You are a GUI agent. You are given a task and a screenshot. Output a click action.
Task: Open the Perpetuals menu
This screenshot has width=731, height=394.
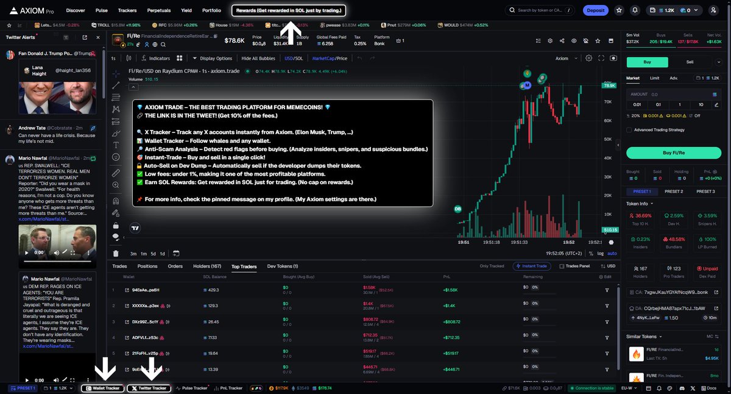(159, 10)
